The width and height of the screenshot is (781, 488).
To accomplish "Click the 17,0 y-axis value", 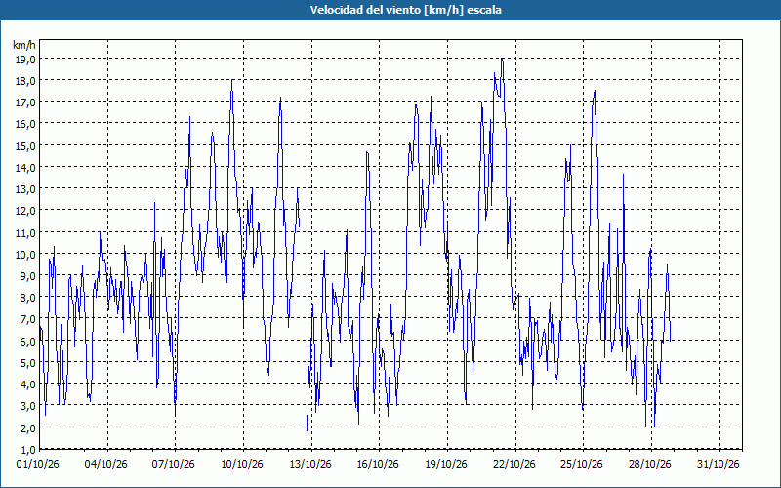I will point(26,102).
